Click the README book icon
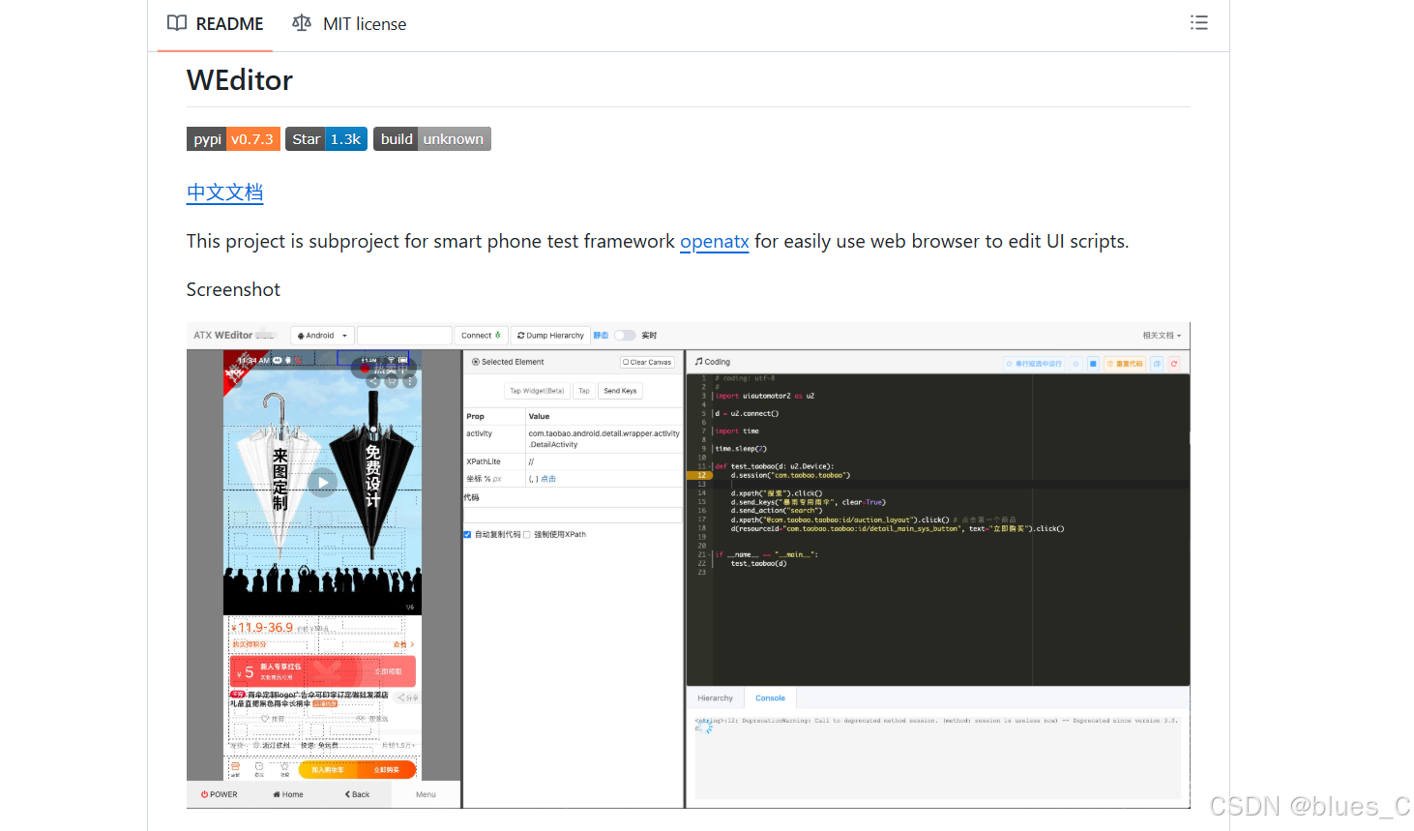Image resolution: width=1414 pixels, height=831 pixels. tap(177, 23)
